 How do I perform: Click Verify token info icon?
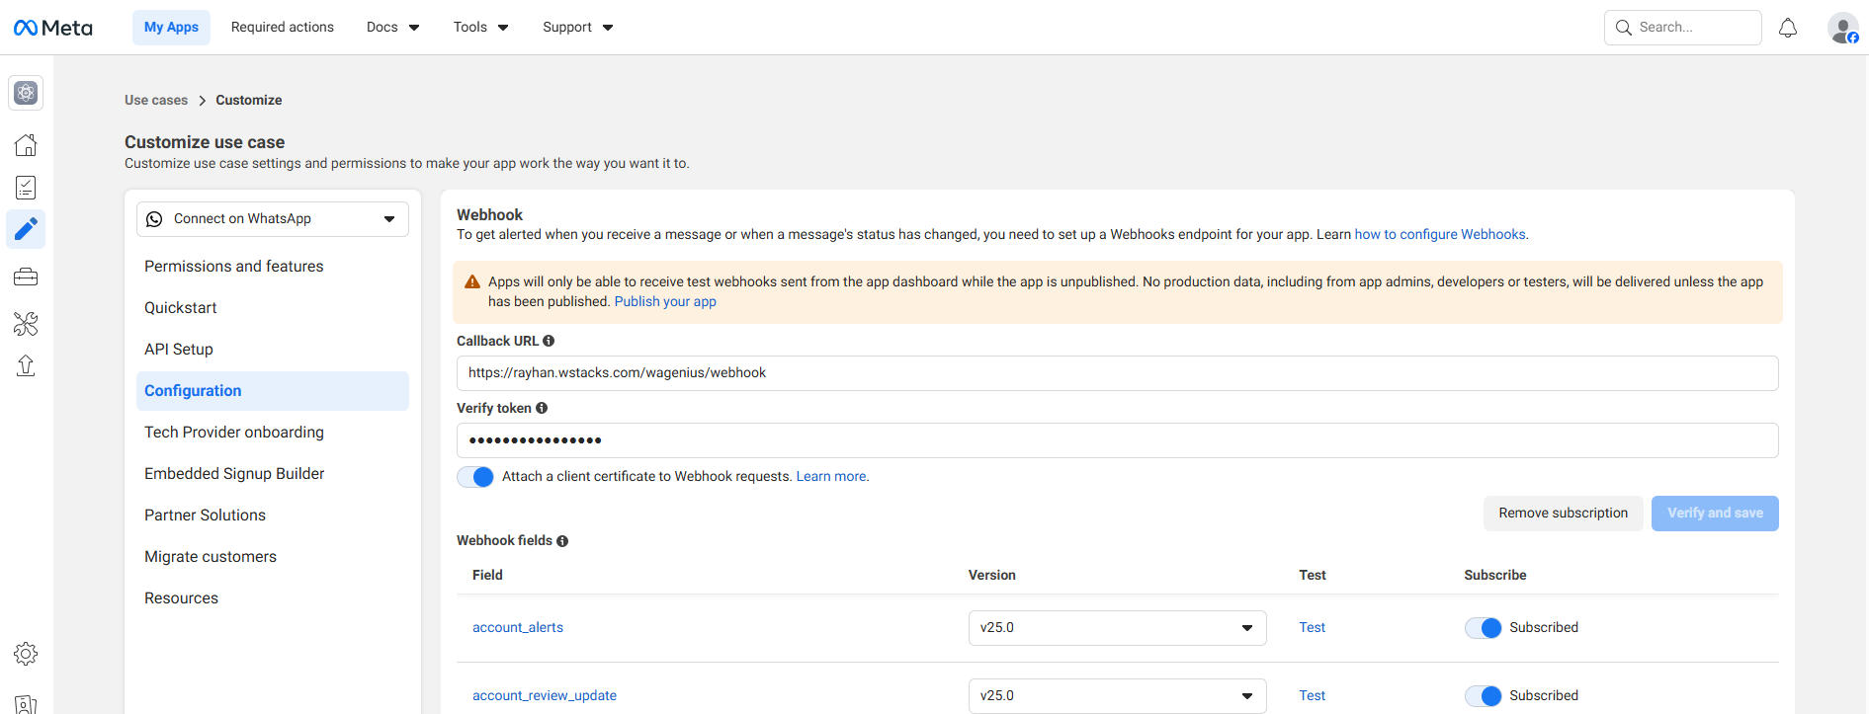(x=542, y=408)
